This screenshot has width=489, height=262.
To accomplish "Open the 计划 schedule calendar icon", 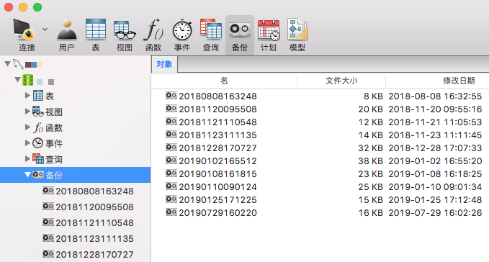I will coord(269,30).
